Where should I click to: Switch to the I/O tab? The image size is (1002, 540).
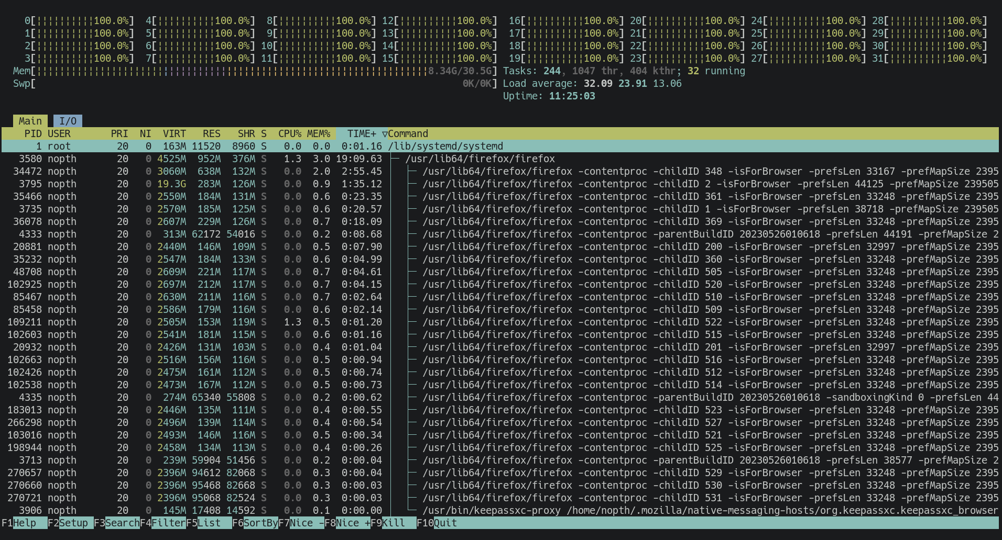tap(68, 121)
